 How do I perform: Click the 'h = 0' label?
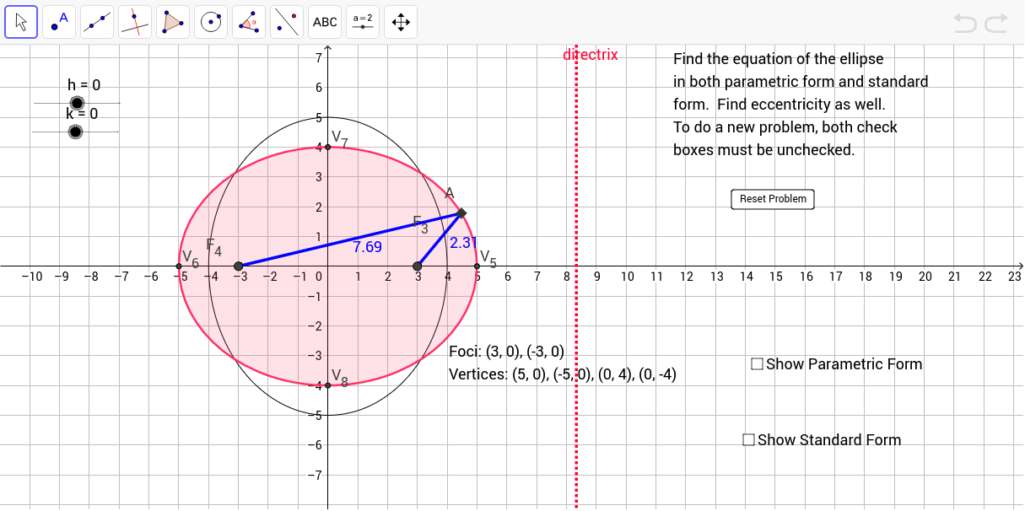[84, 85]
